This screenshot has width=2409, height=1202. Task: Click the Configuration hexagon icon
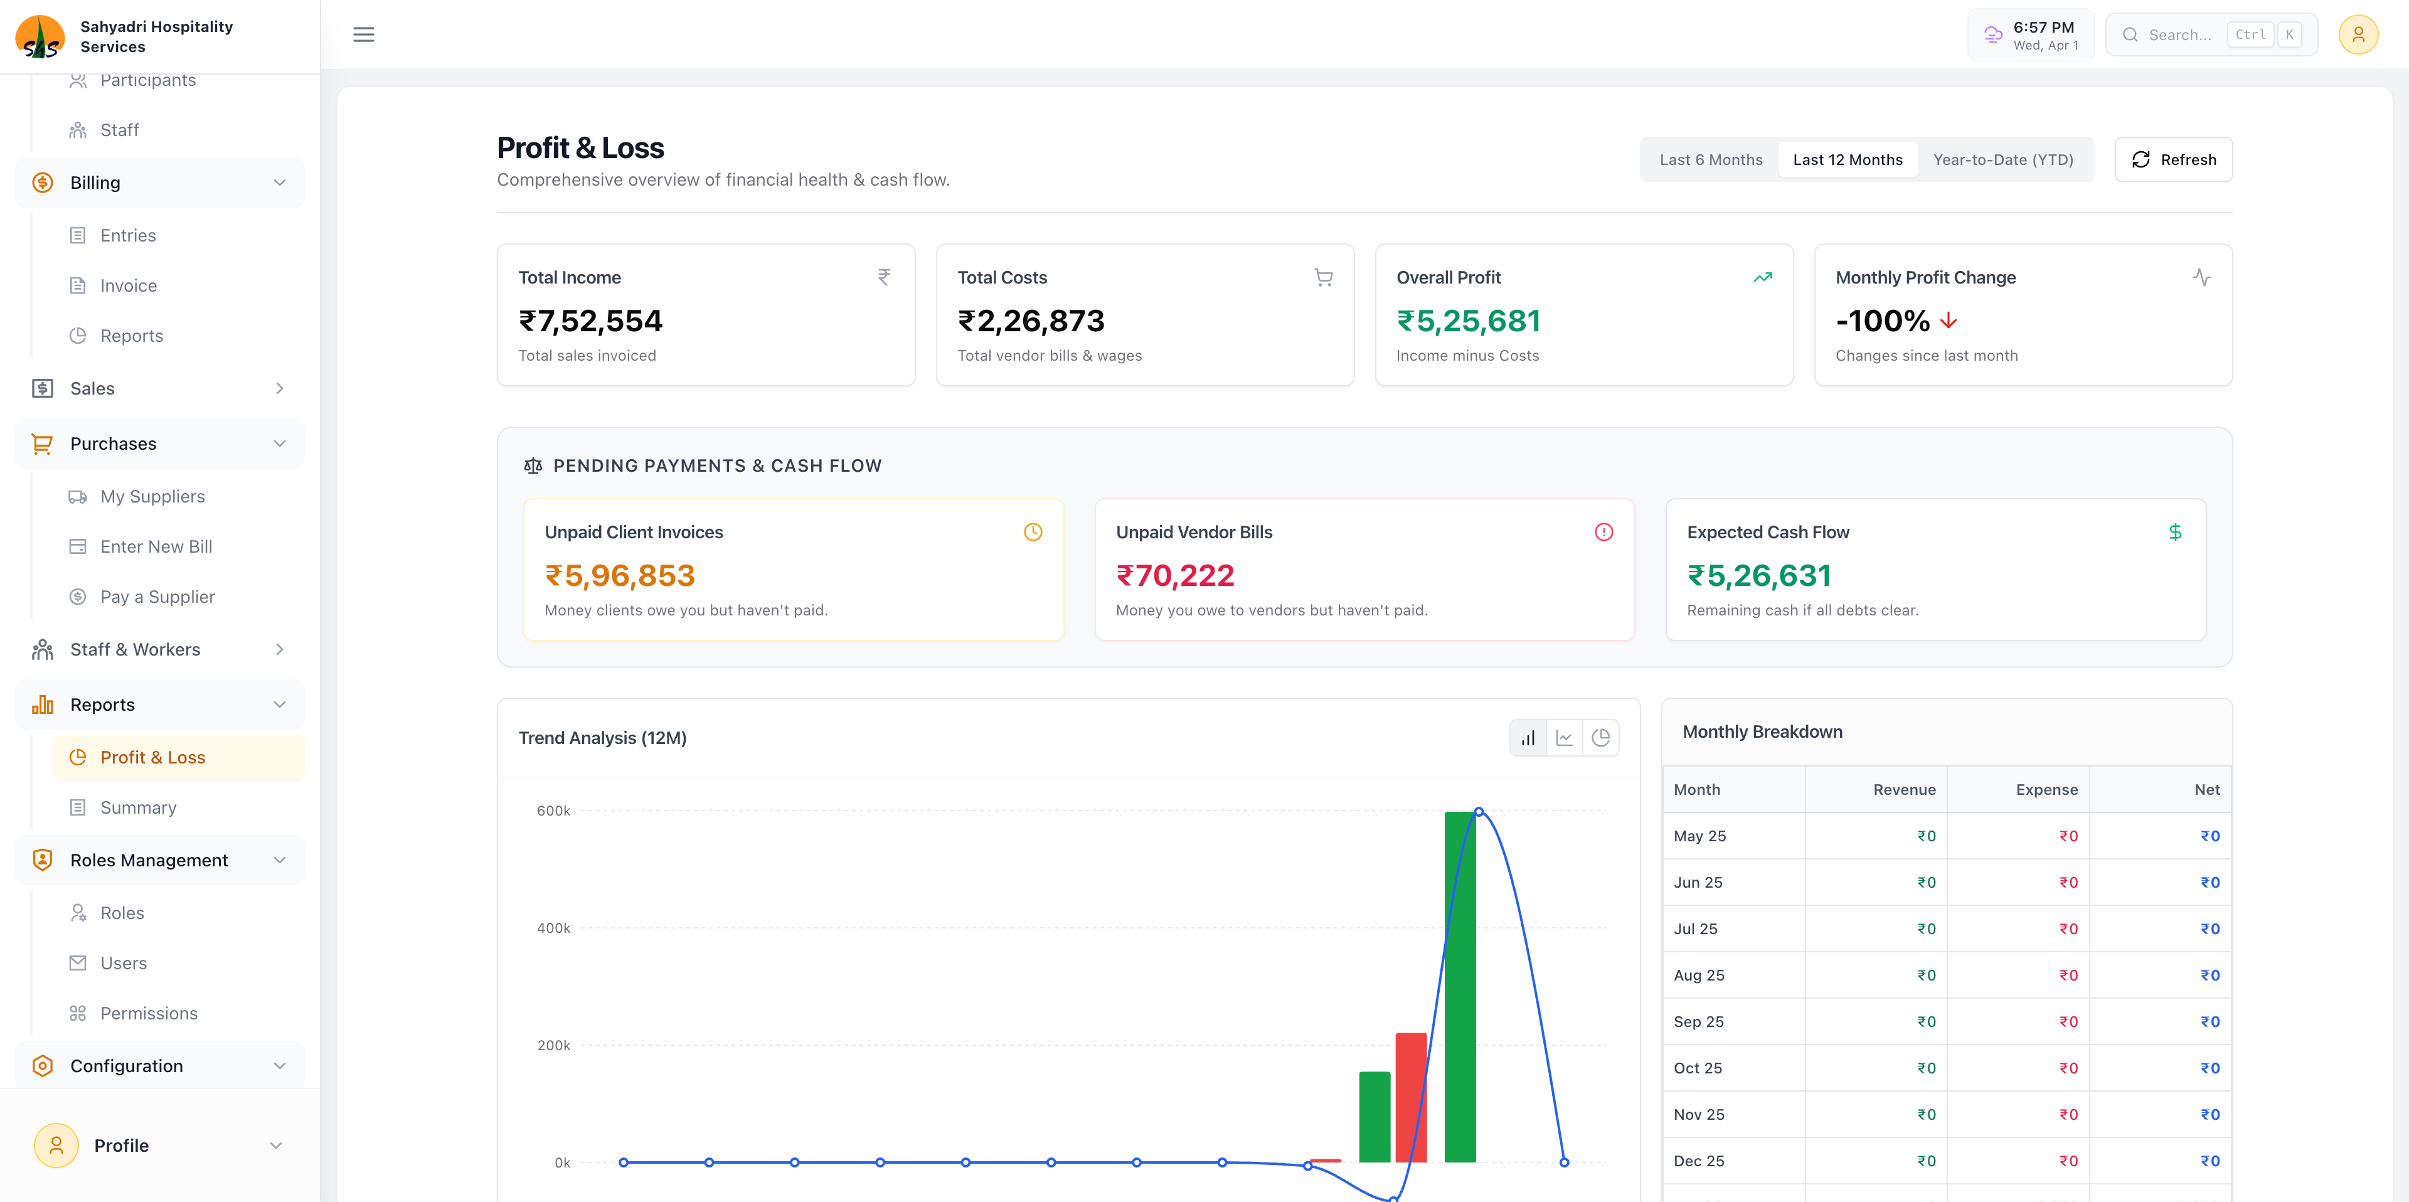tap(43, 1065)
